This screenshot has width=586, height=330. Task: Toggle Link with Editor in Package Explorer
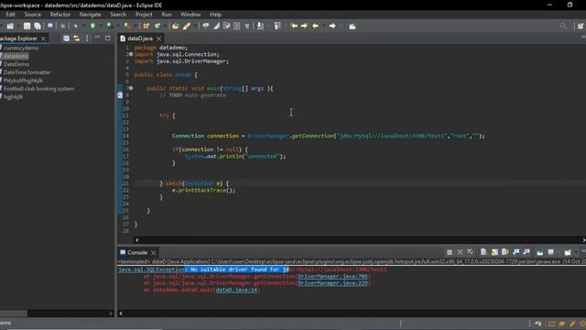[x=77, y=38]
